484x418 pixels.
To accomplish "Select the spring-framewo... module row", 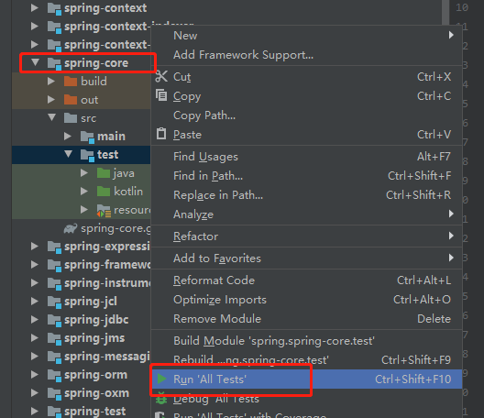I will [x=82, y=265].
